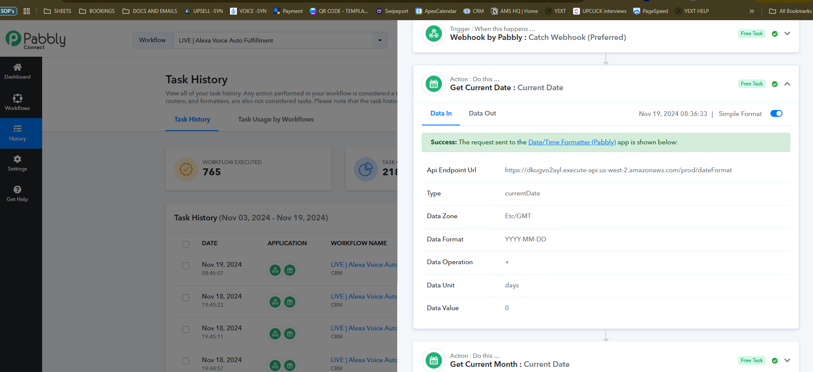
Task: Toggle the Simple Format switch
Action: [x=776, y=113]
